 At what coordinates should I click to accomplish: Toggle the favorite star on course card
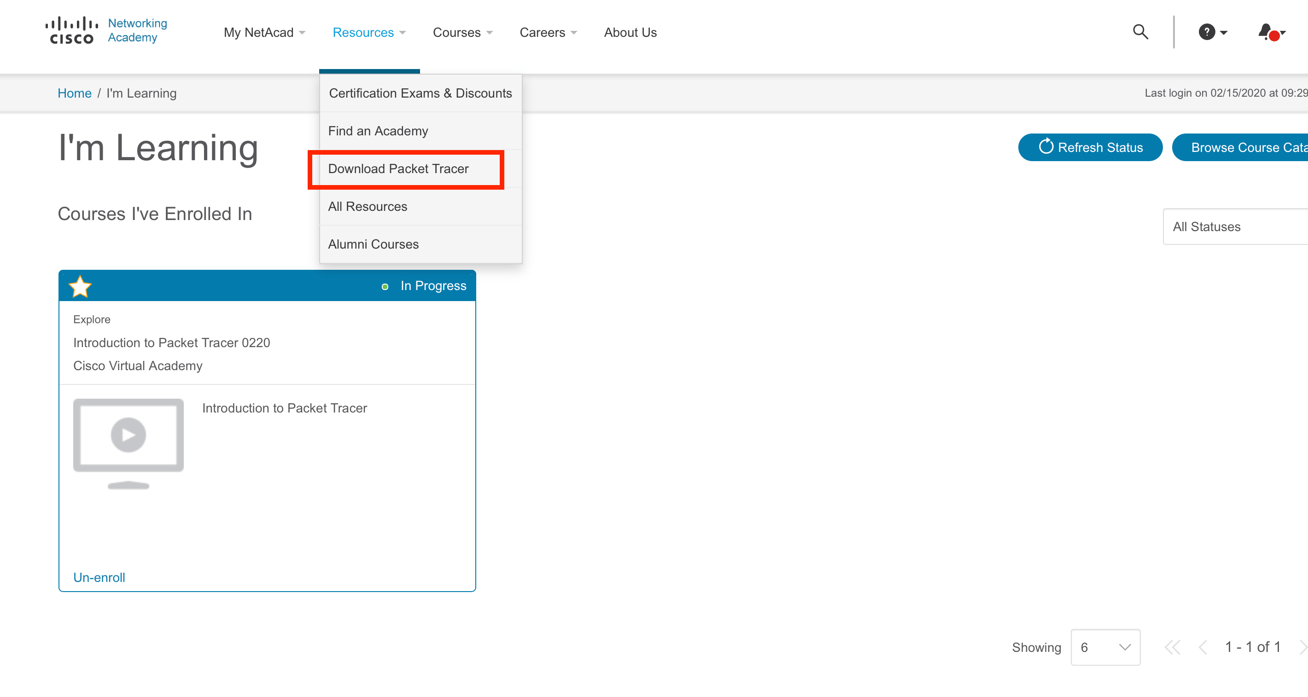80,286
